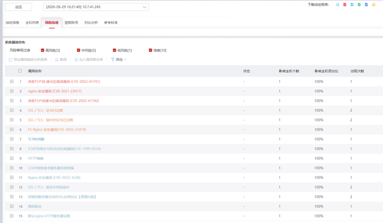The image size is (383, 223).
Task: Toggle the 低风险[1] checkbox
Action: [x=114, y=50]
